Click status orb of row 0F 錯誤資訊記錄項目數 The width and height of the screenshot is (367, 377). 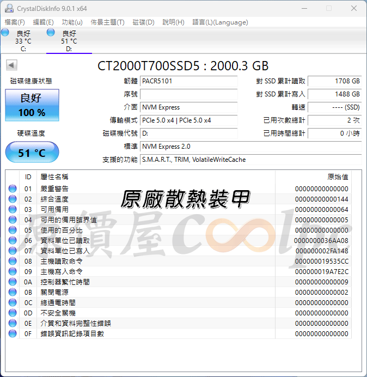13,333
